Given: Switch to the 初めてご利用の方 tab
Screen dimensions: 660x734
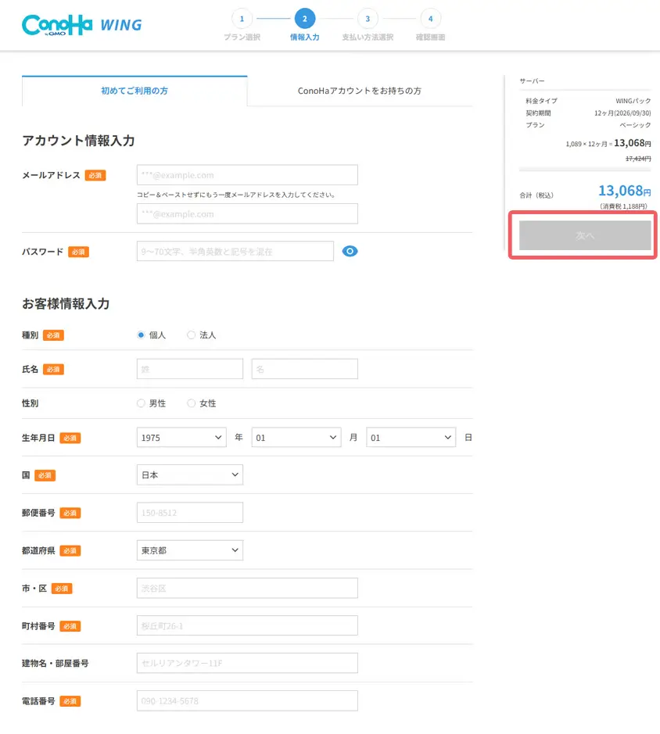Looking at the screenshot, I should coord(135,92).
